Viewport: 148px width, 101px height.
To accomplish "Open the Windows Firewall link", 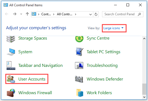I will pyautogui.click(x=35, y=93).
